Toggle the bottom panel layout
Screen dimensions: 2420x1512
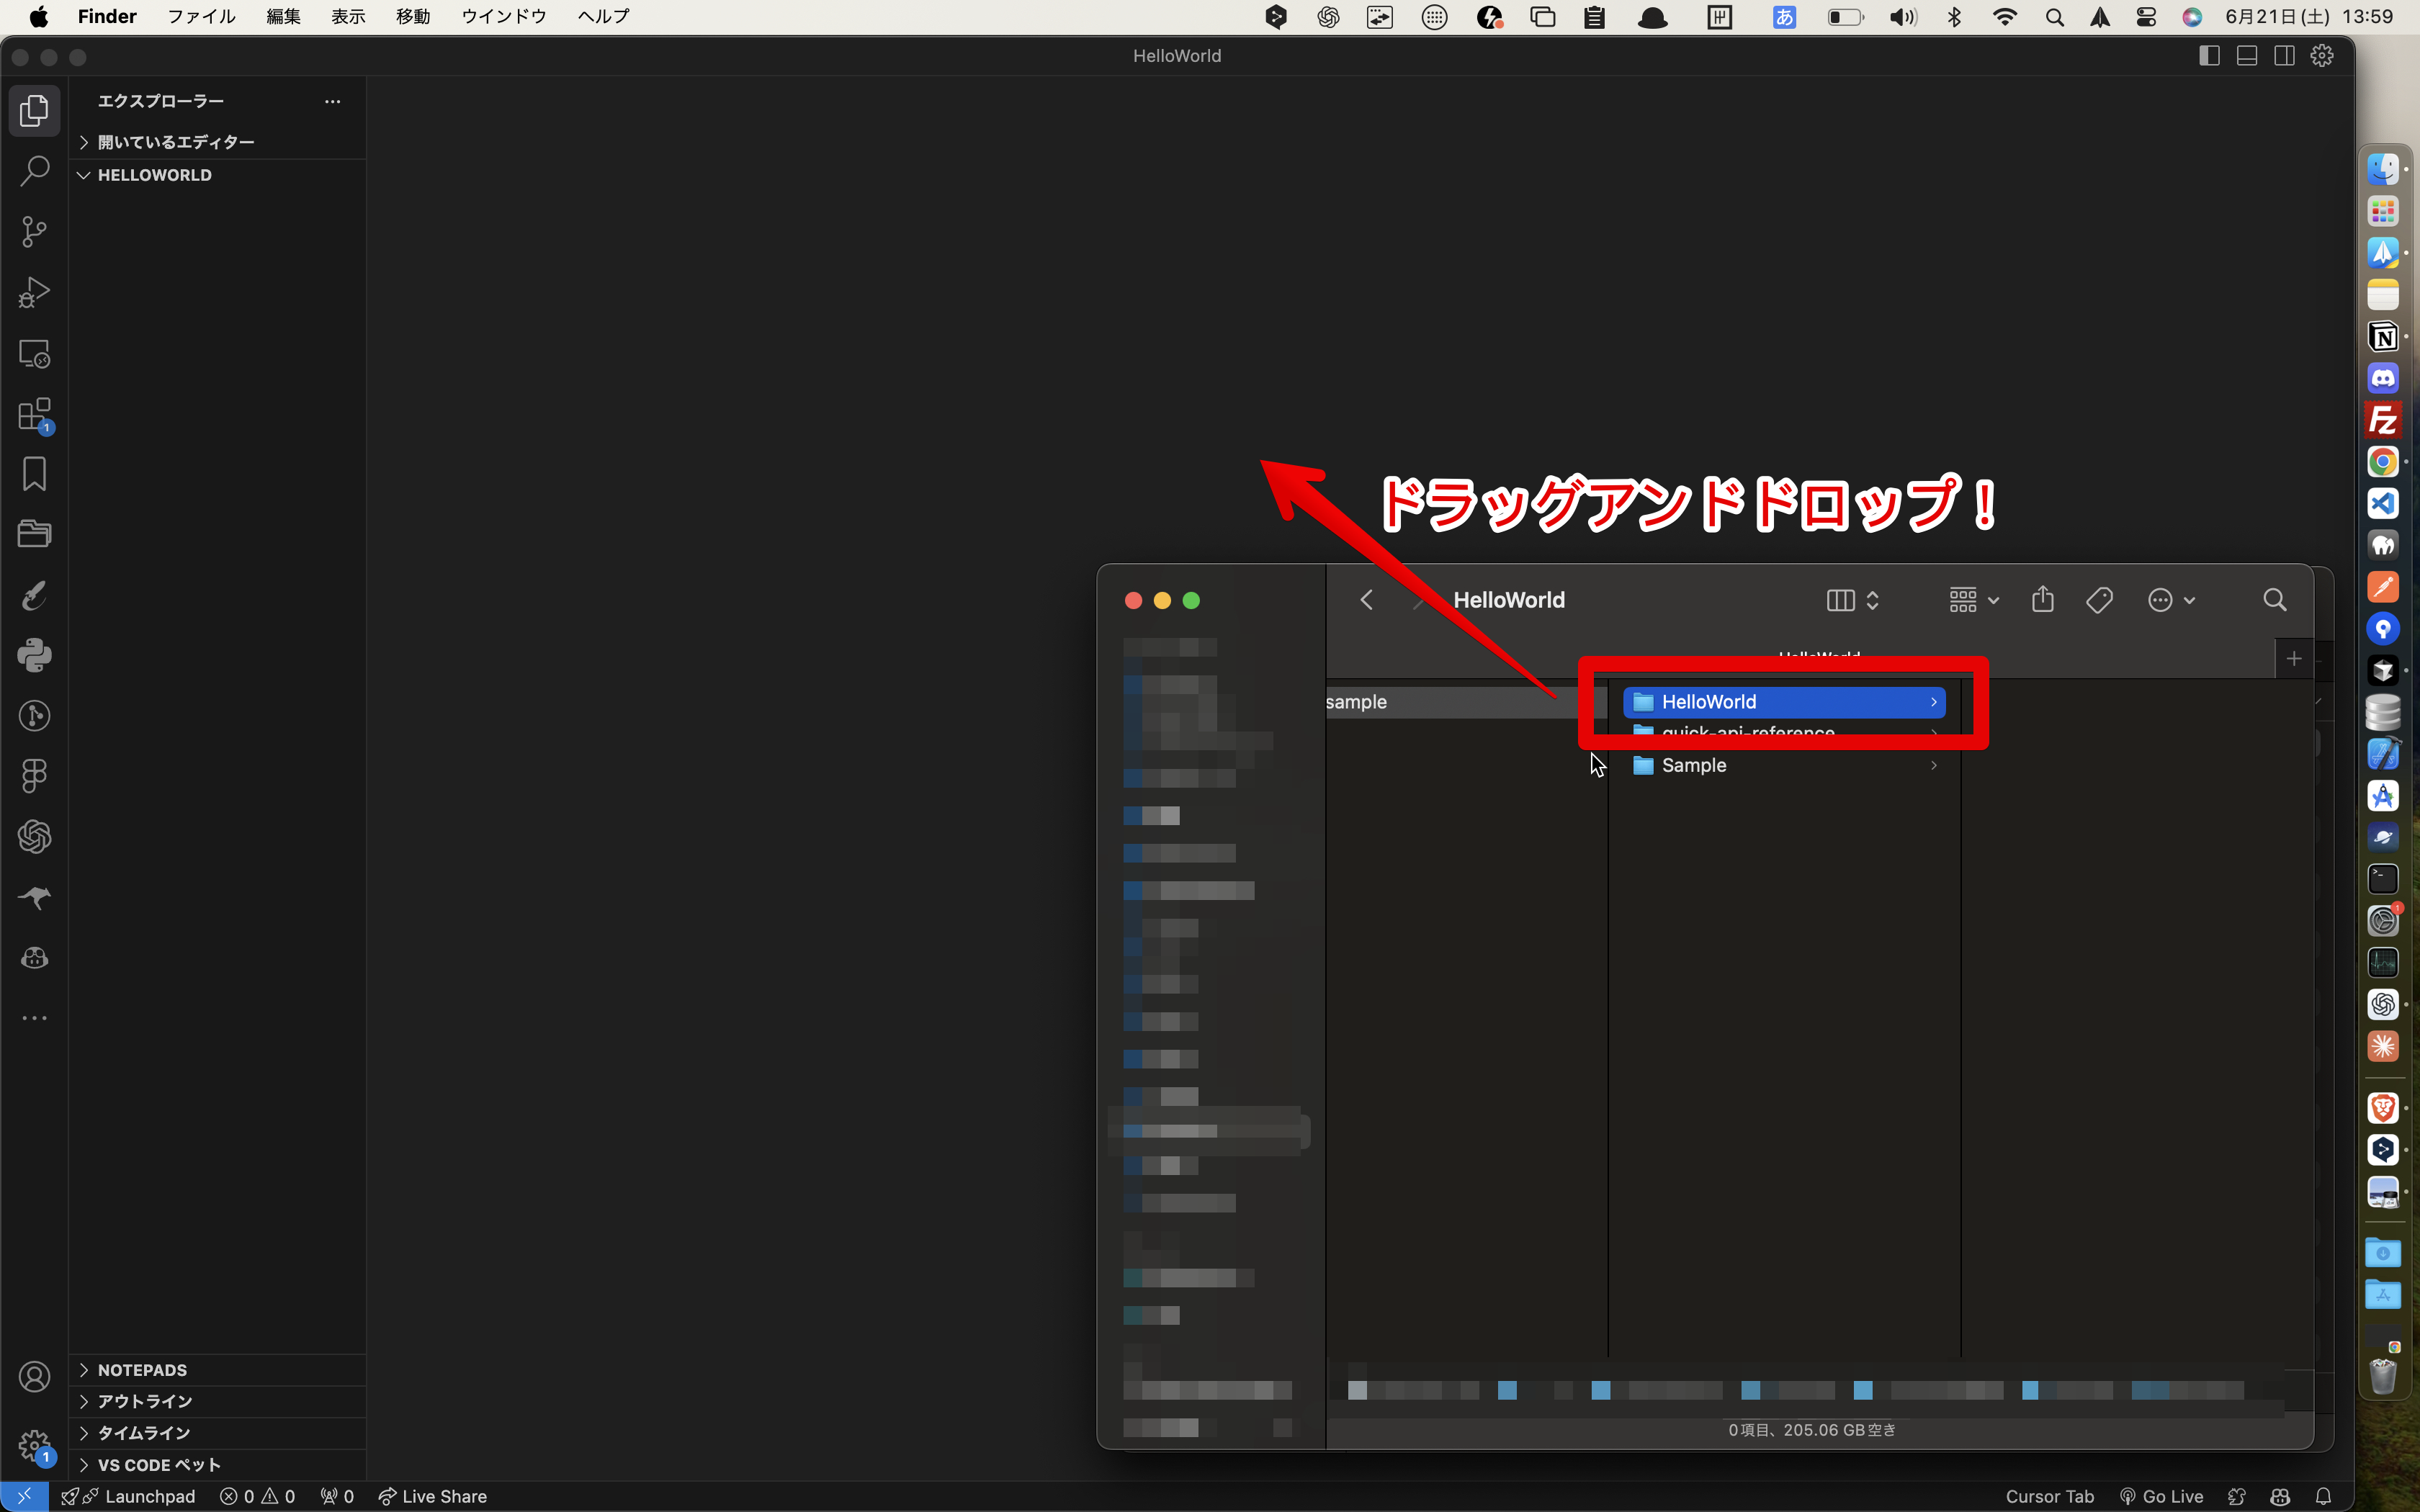2247,56
